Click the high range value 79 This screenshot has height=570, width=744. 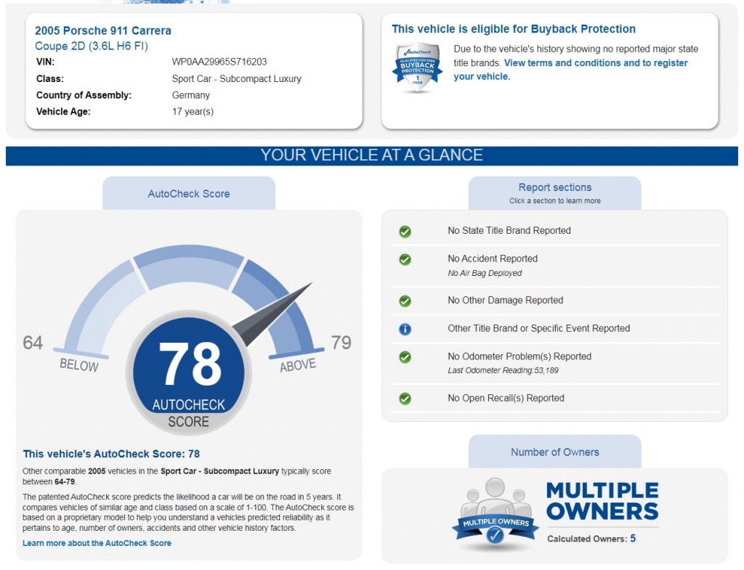(x=341, y=343)
